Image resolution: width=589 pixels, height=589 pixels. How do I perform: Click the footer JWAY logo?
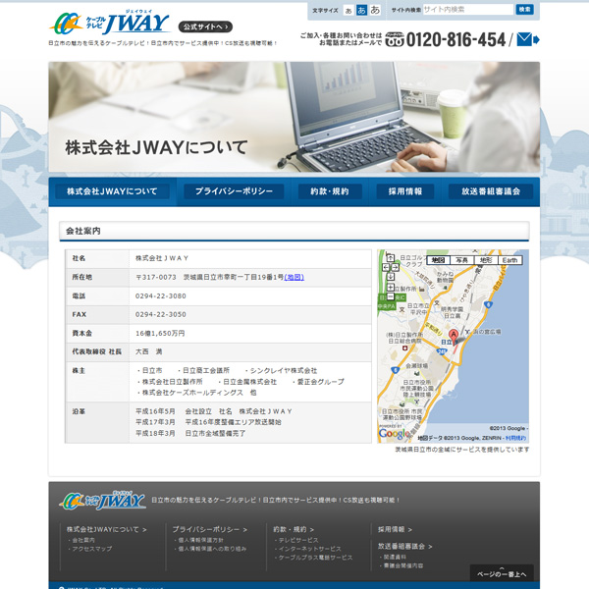coord(102,501)
